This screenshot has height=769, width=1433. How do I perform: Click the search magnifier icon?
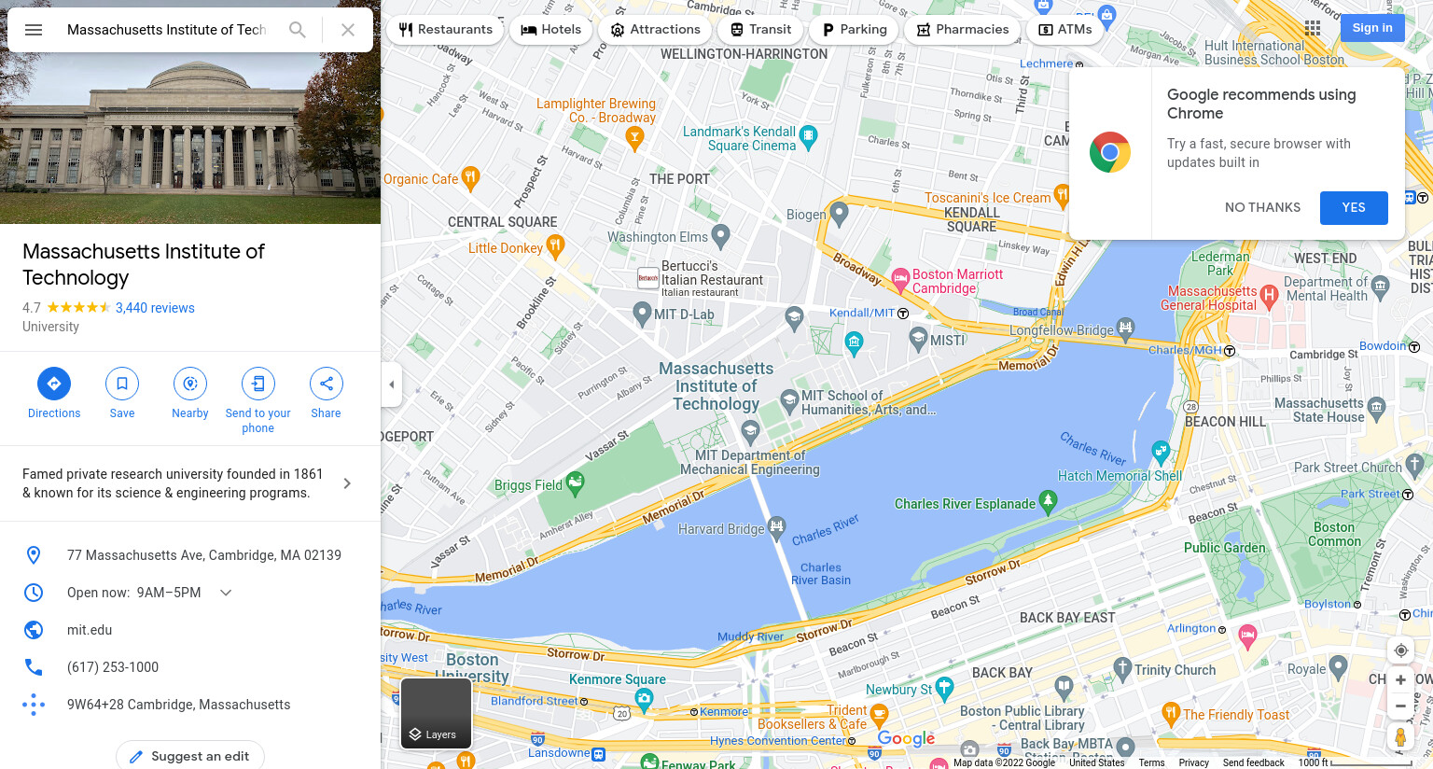coord(298,30)
